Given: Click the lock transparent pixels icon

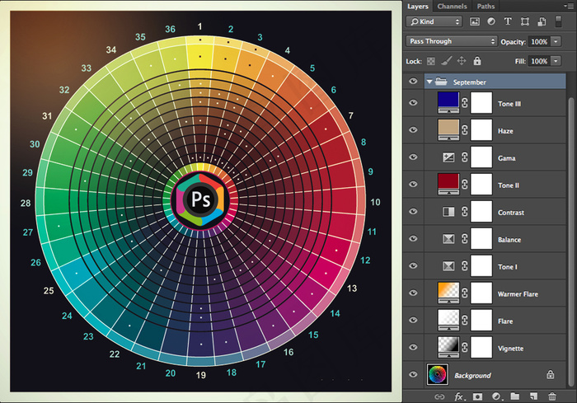Looking at the screenshot, I should 430,61.
